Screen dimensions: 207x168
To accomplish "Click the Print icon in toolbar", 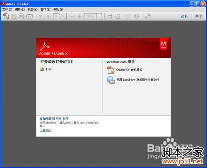I will pyautogui.click(x=22, y=16).
